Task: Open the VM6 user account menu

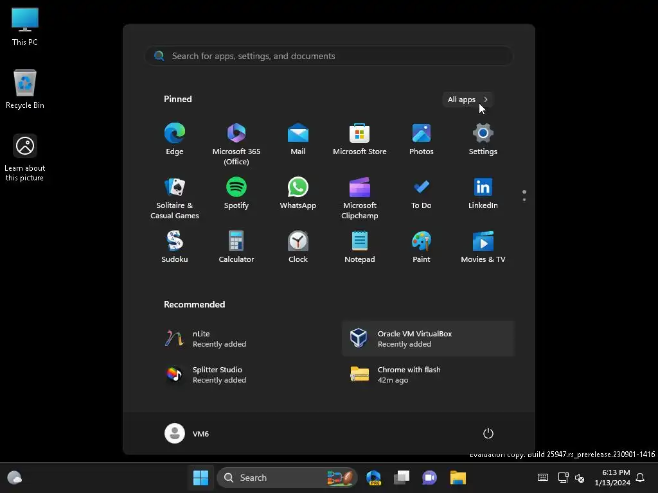Action: click(x=187, y=433)
